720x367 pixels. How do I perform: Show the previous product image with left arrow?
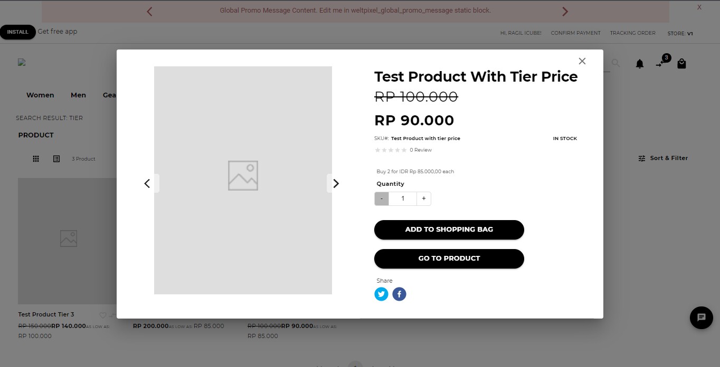point(148,183)
